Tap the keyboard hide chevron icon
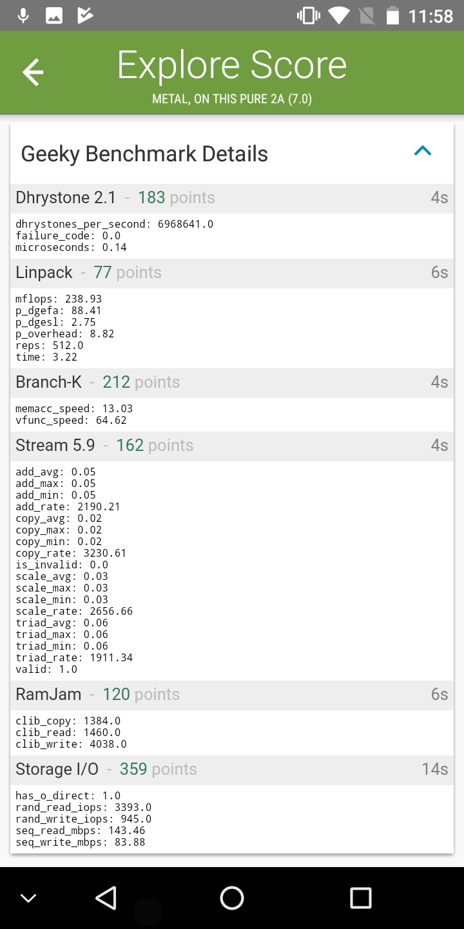Image resolution: width=464 pixels, height=929 pixels. 28,897
